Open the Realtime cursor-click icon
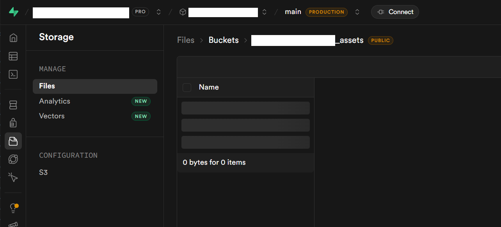Screen dimensions: 501x227 (13, 178)
